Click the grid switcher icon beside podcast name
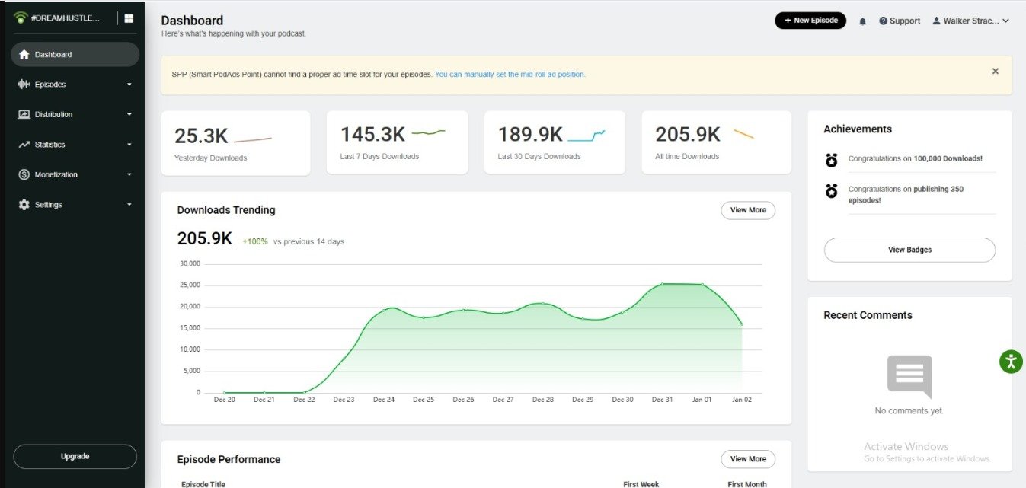Image resolution: width=1026 pixels, height=488 pixels. [x=129, y=18]
